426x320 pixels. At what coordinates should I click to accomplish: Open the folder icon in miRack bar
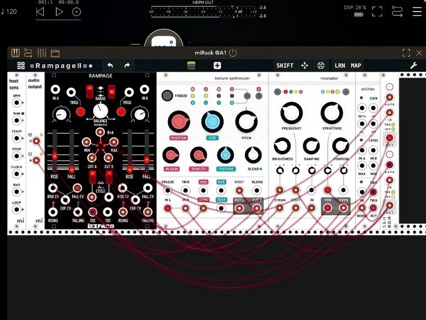[x=55, y=53]
